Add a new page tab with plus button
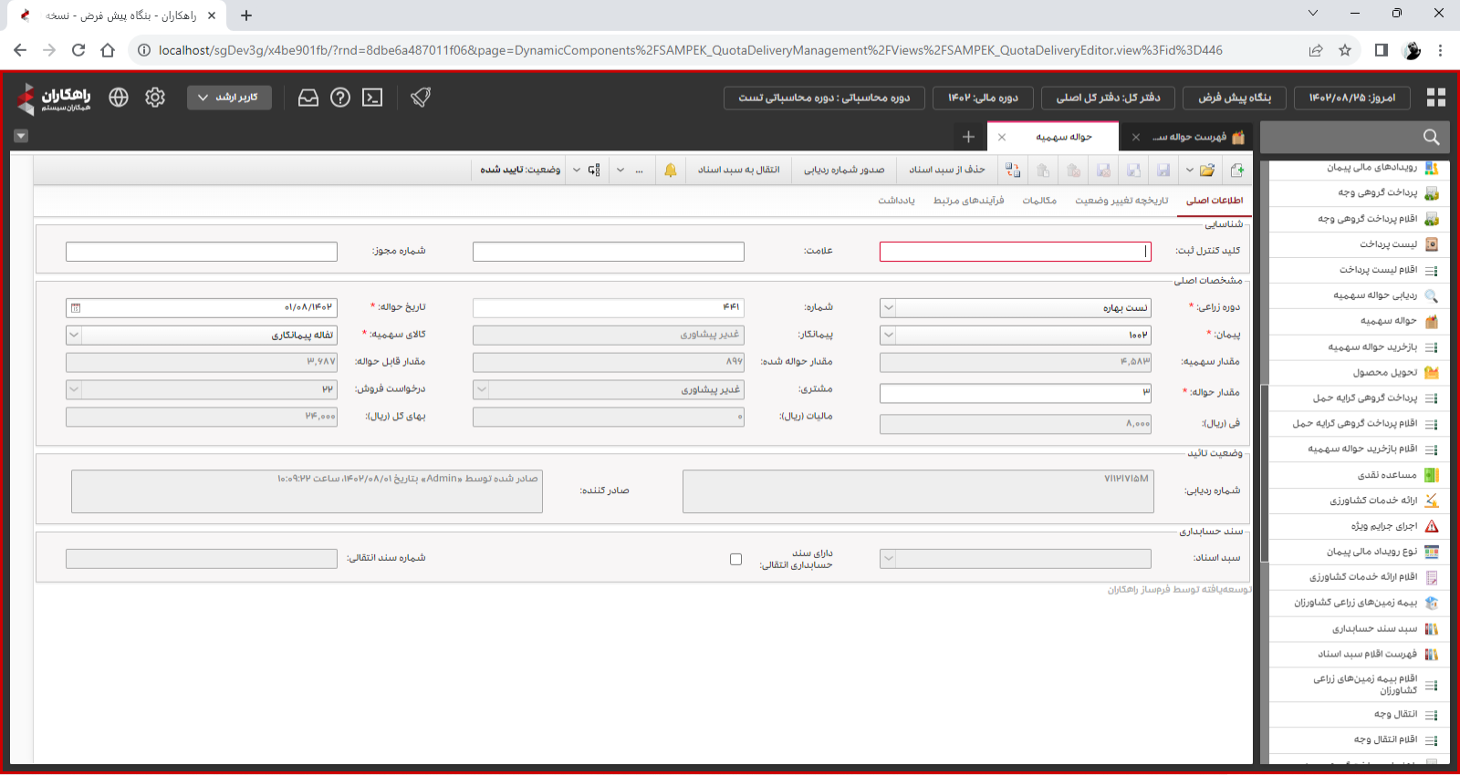The height and width of the screenshot is (775, 1460). pos(968,137)
